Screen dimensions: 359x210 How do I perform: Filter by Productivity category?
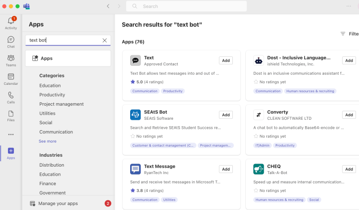click(52, 95)
